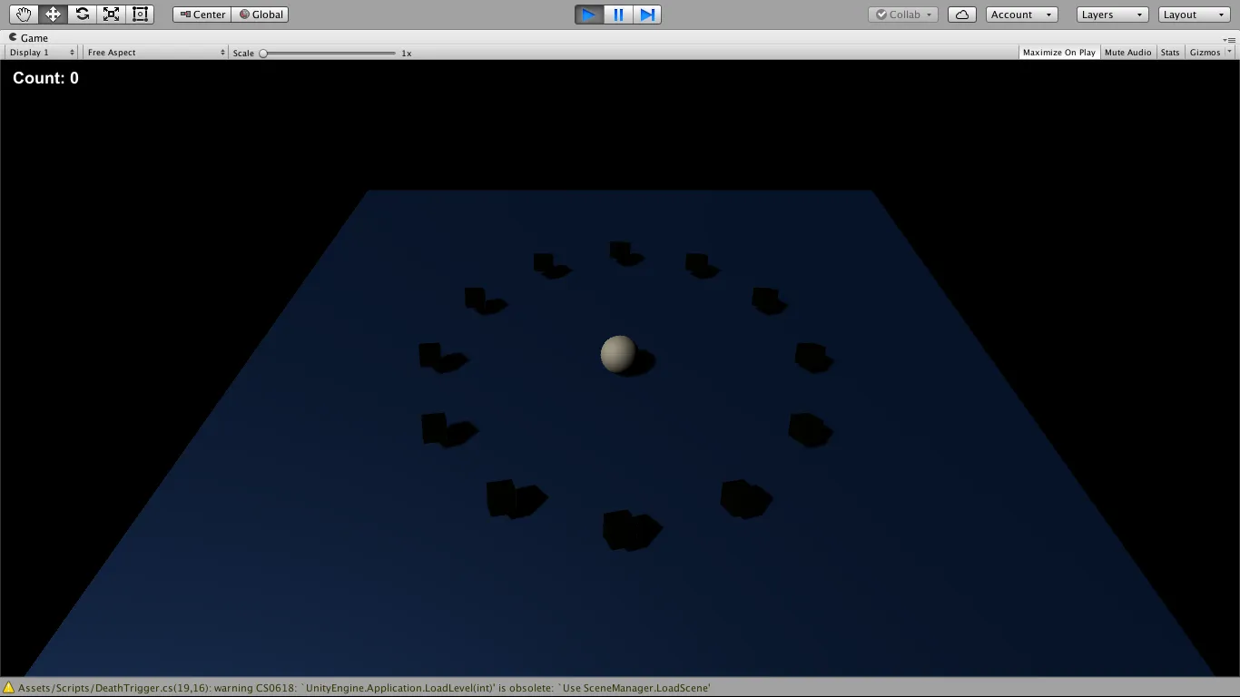Select the Rect Transform tool

click(x=140, y=15)
